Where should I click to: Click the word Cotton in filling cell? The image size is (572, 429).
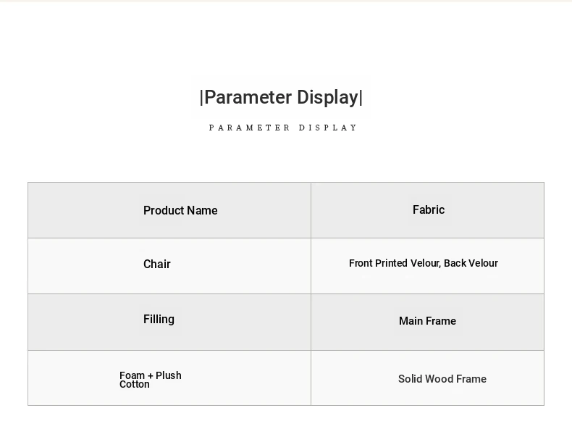(x=135, y=385)
